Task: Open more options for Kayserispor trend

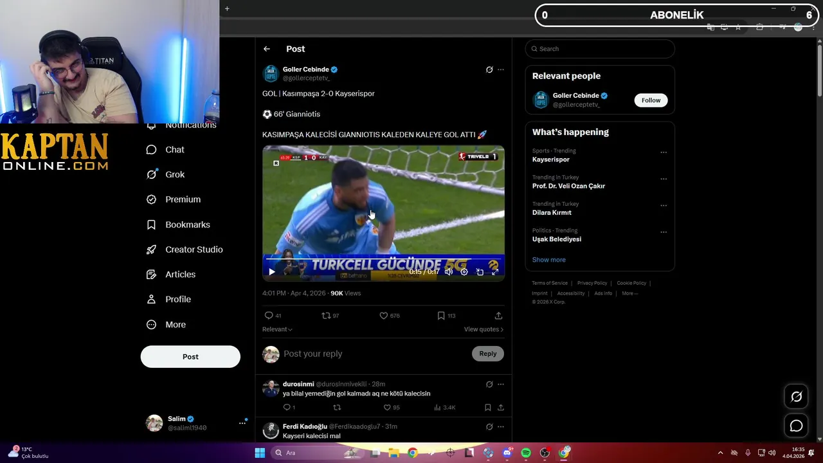Action: pos(664,152)
